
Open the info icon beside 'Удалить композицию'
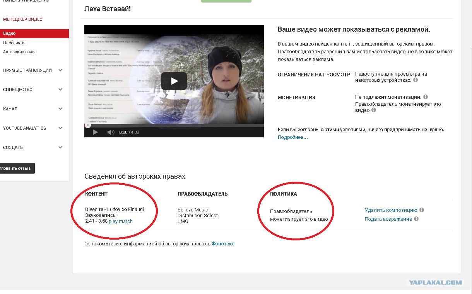point(422,210)
